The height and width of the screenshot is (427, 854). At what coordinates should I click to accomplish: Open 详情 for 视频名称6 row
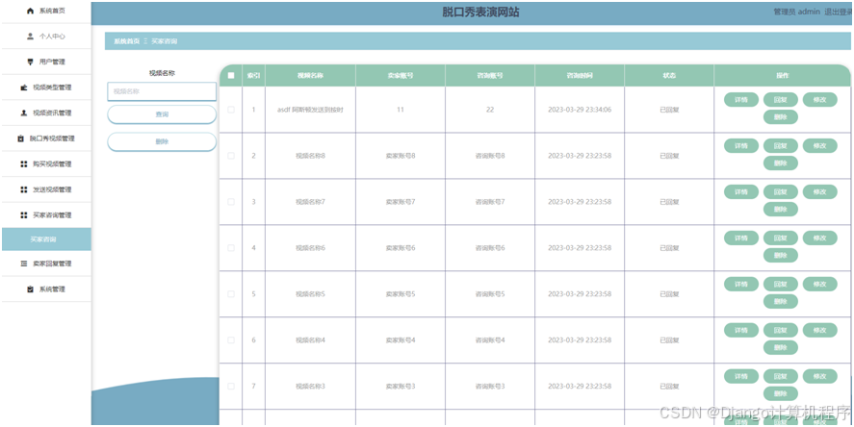click(x=740, y=238)
